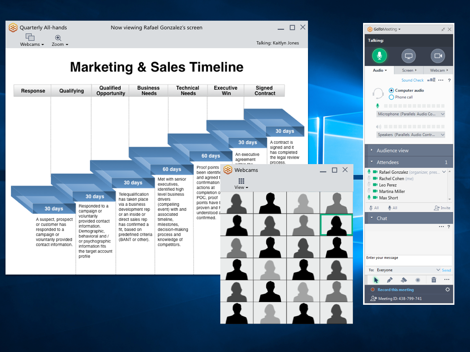Mute the microphone with the green mic button
The height and width of the screenshot is (352, 470).
coord(379,55)
